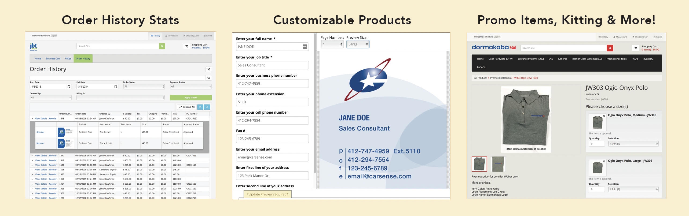Open the Promotional Items breadcrumb link
The height and width of the screenshot is (216, 689).
click(x=500, y=78)
